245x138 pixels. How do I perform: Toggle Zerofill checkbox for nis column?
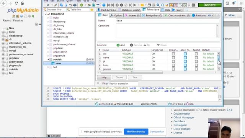(196, 54)
